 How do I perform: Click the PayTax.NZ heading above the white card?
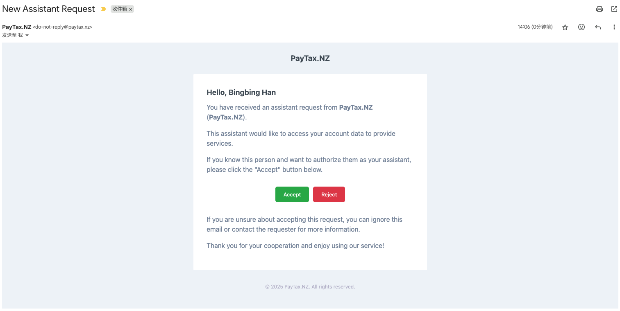pyautogui.click(x=310, y=58)
